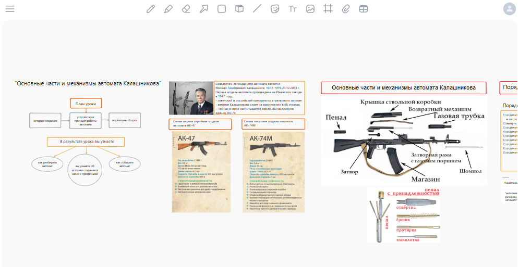Select the Text tool

(x=293, y=9)
